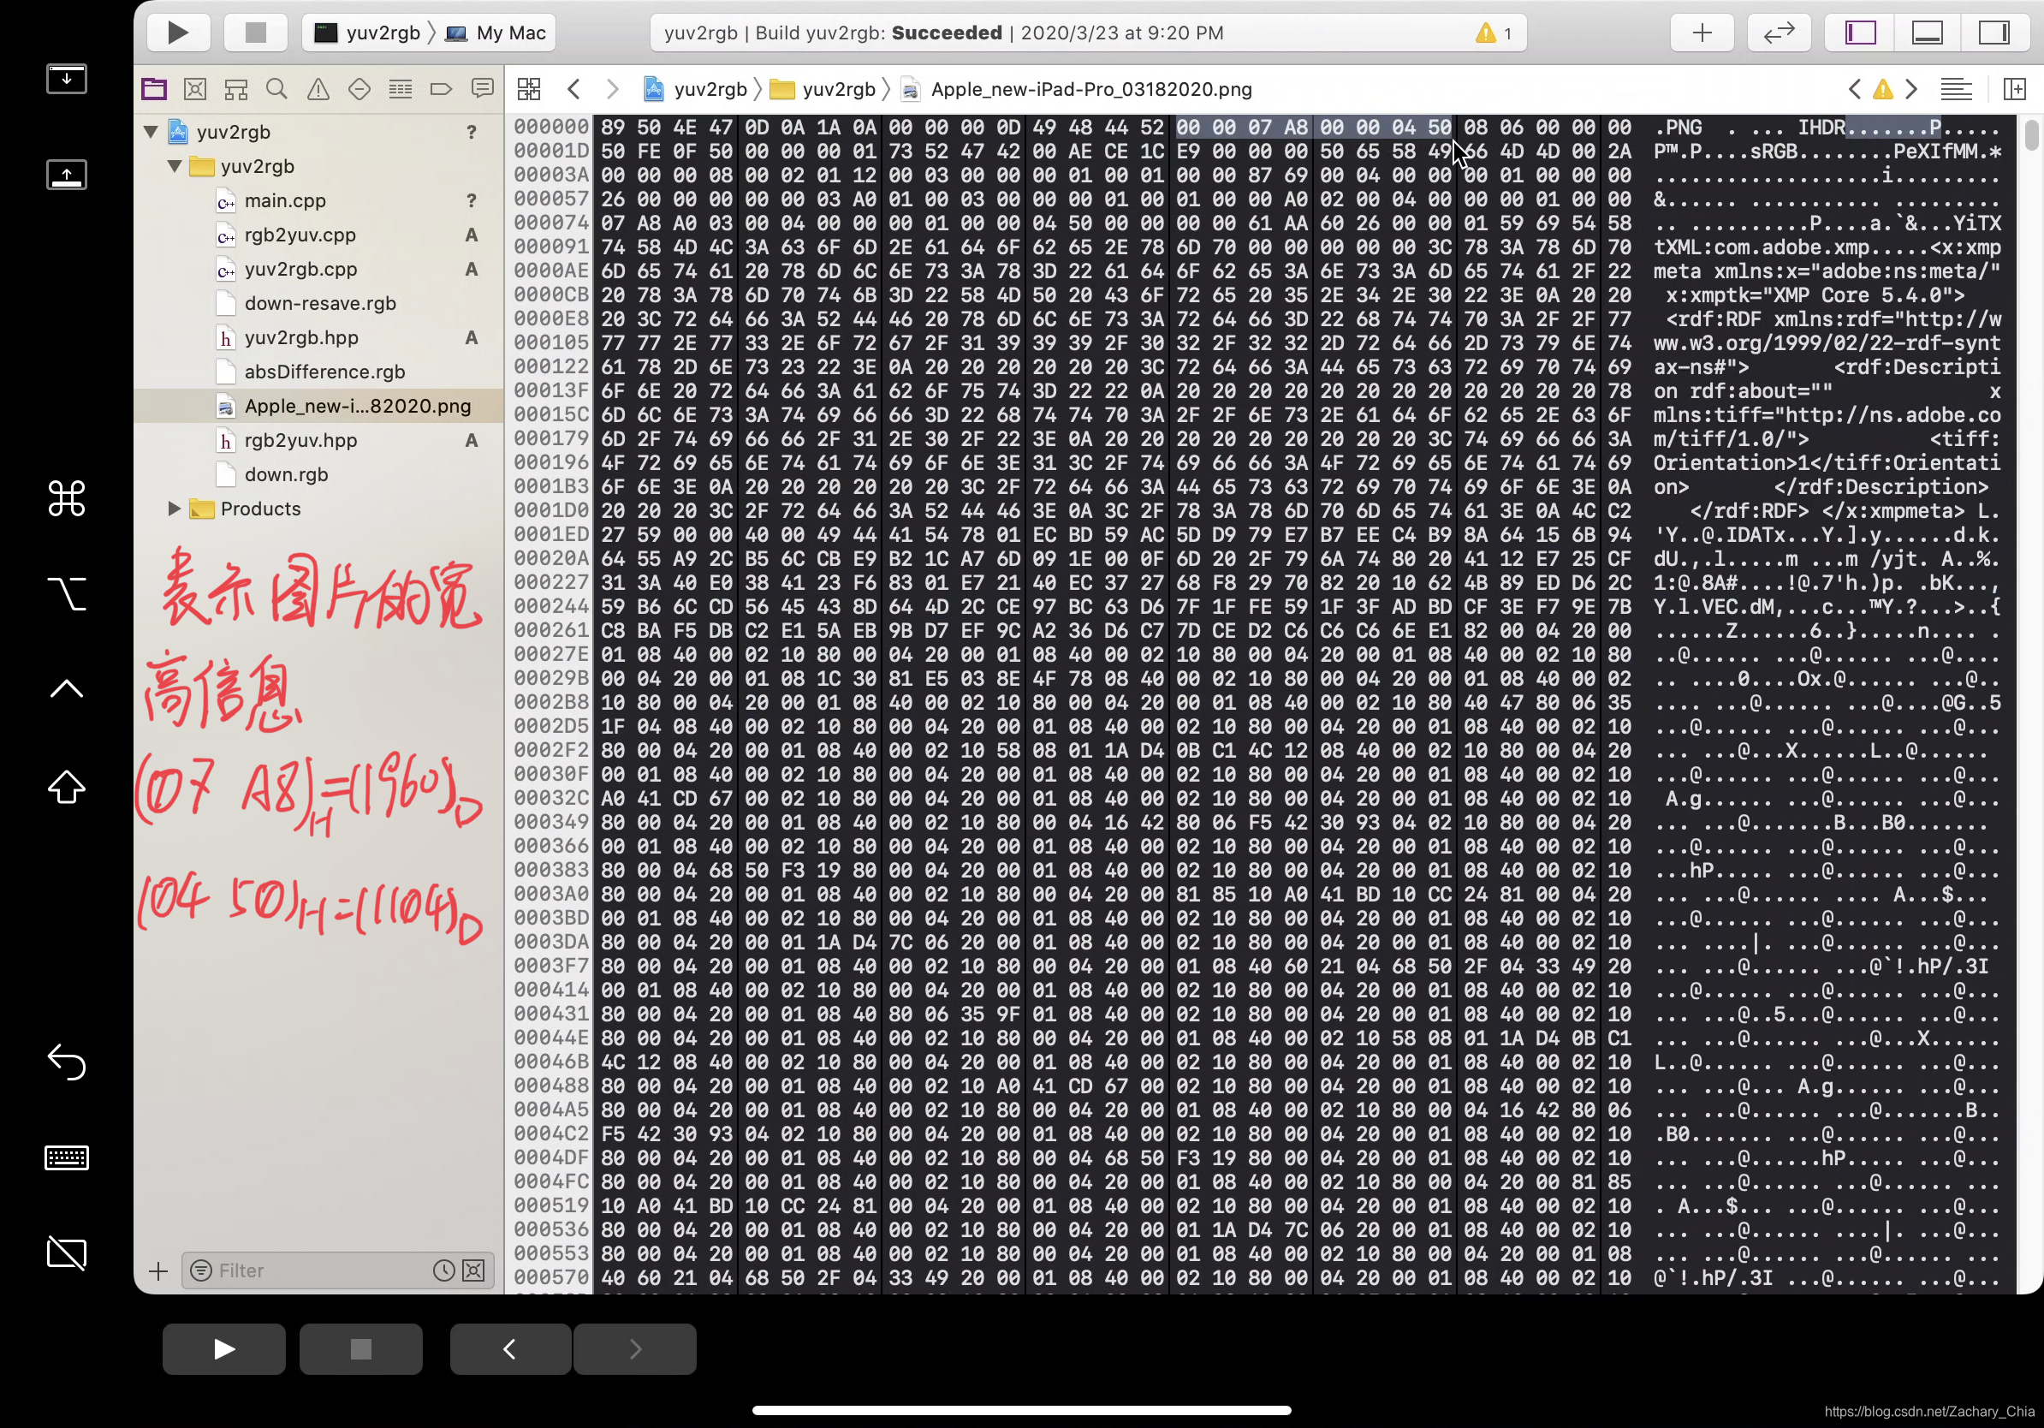This screenshot has height=1428, width=2044.
Task: Collapse the yuv2rgb project root disclosure triangle
Action: coord(151,132)
